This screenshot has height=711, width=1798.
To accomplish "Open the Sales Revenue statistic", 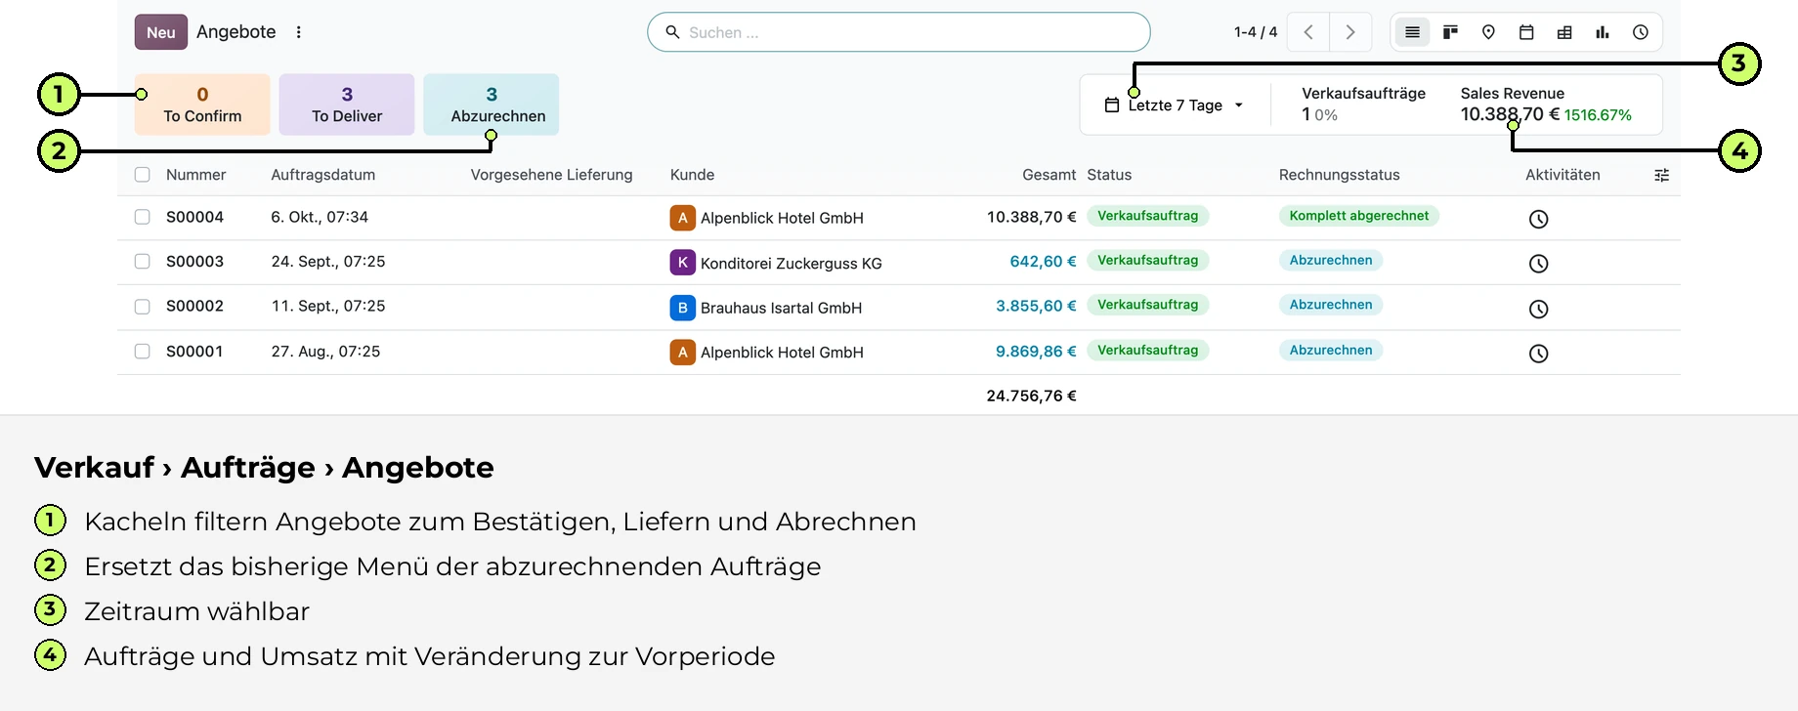I will pos(1546,105).
